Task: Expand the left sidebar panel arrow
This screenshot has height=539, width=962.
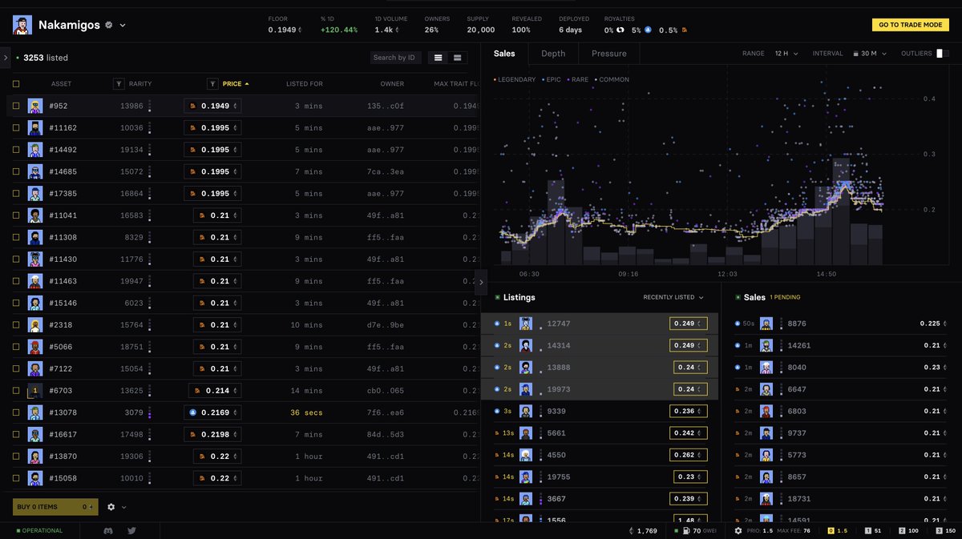Action: pyautogui.click(x=6, y=58)
